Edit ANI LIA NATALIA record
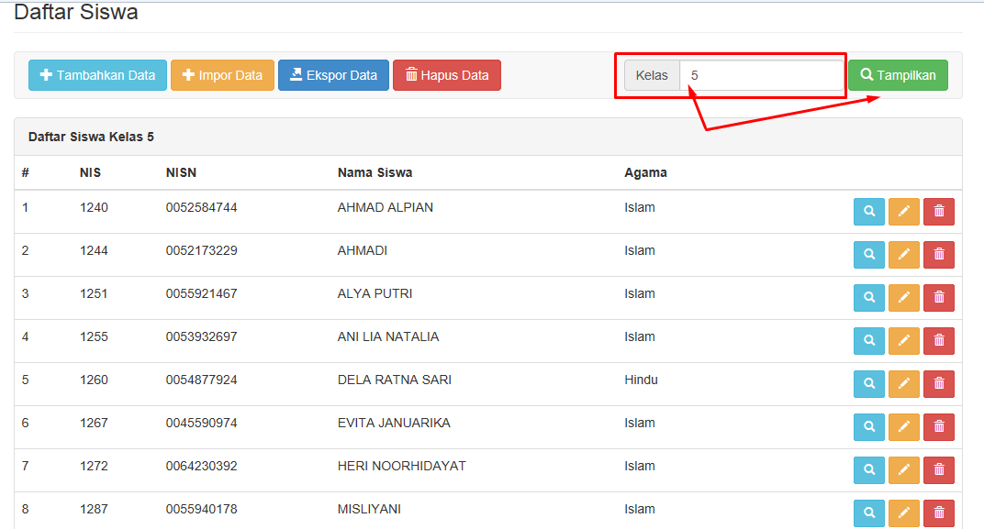The height and width of the screenshot is (529, 984). 903,341
